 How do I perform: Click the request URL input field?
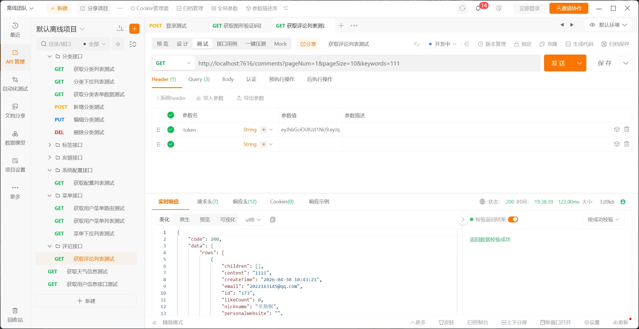(x=368, y=63)
